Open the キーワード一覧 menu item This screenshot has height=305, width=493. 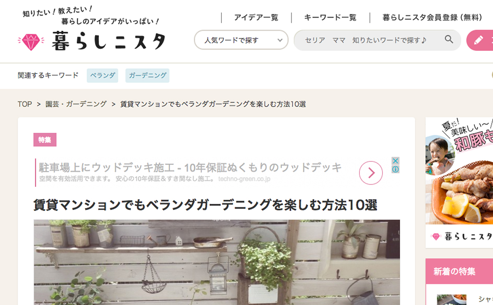330,18
